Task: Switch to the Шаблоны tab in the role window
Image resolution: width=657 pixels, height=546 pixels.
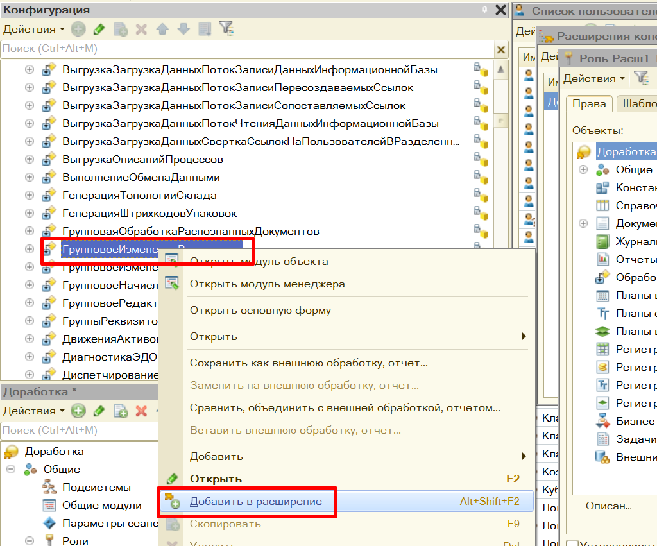Action: tap(637, 103)
